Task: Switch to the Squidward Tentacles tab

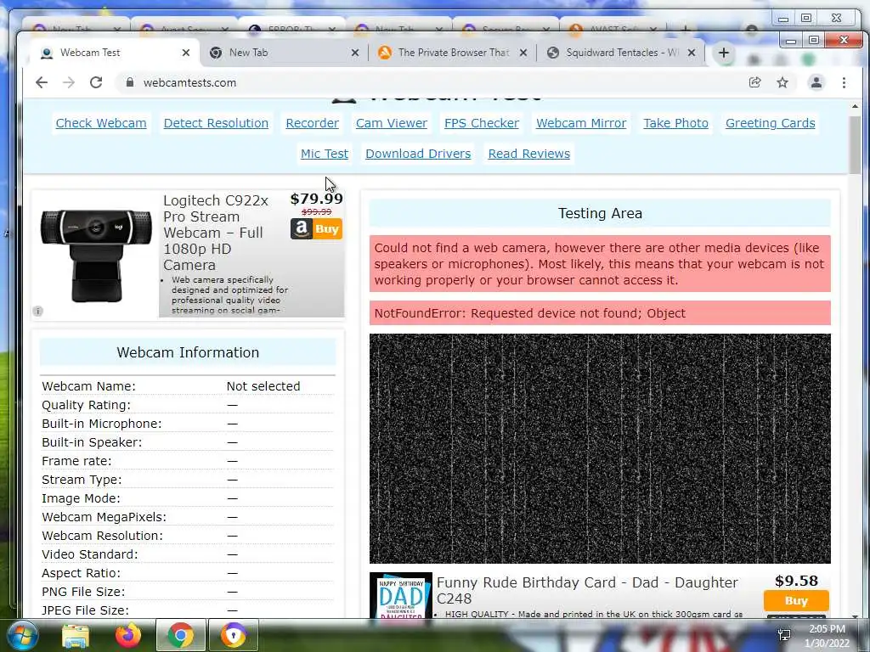Action: (x=619, y=53)
